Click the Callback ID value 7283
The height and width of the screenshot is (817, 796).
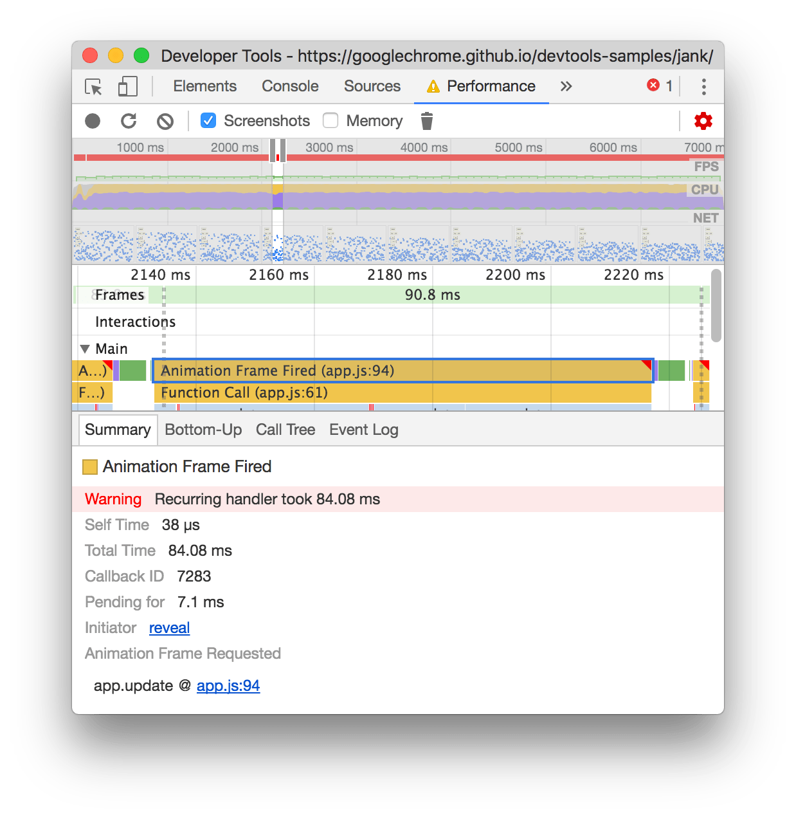[194, 576]
